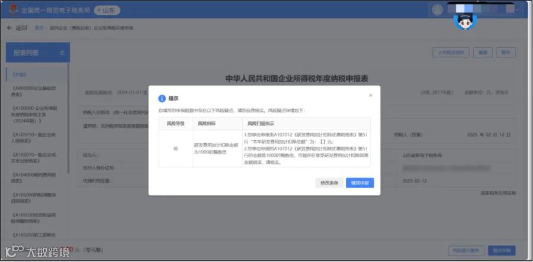
Task: Open 《A105030投资收益纳税调整明细表》
Action: [33, 218]
